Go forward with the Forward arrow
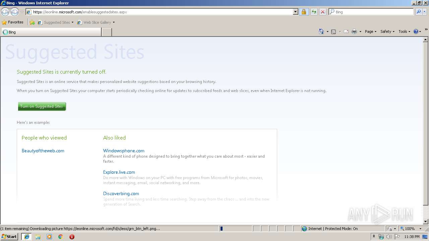The height and width of the screenshot is (241, 429). pyautogui.click(x=14, y=12)
